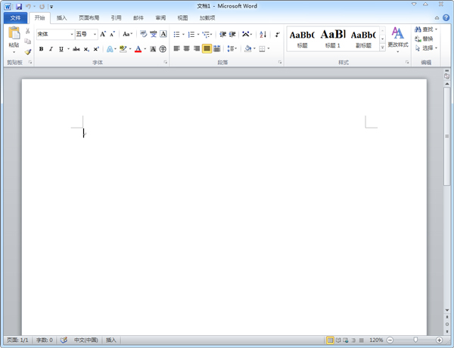Click the Select button in editing group

426,48
